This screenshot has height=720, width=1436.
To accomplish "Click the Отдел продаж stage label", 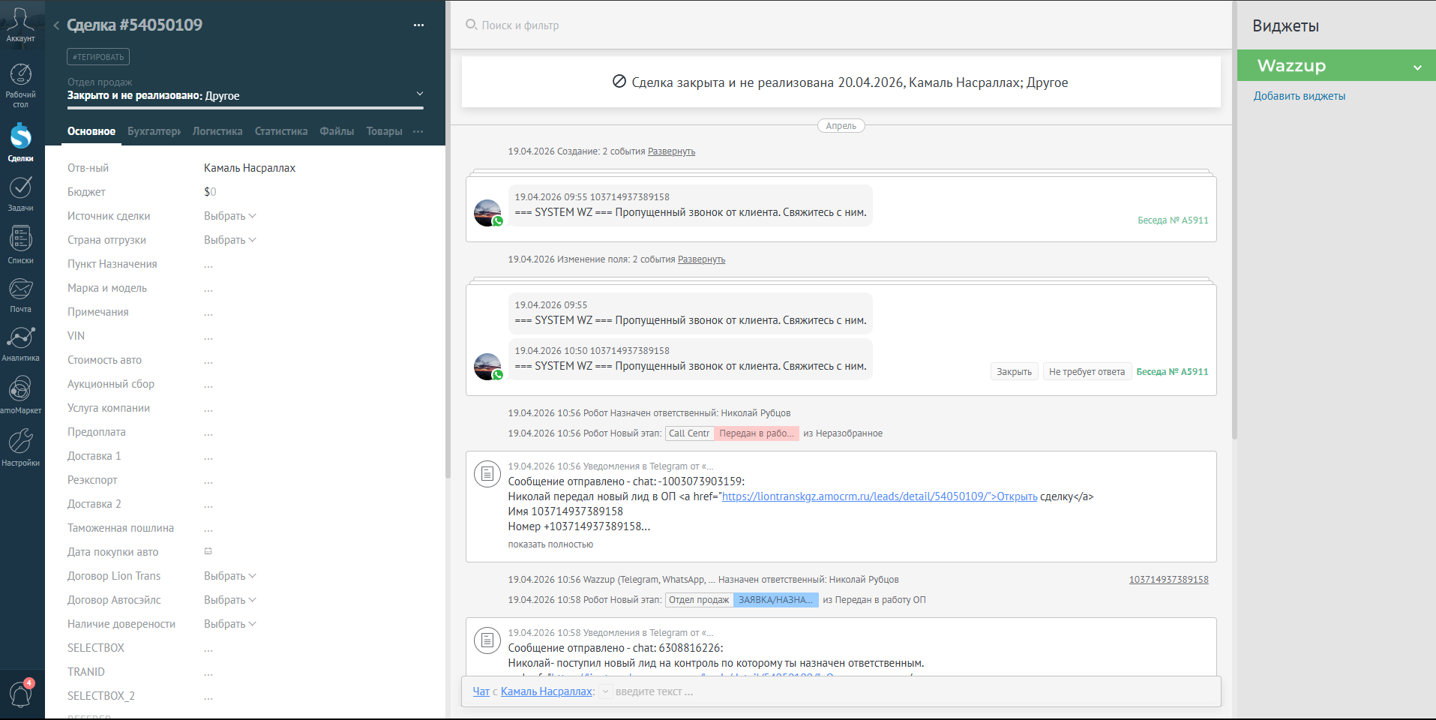I will click(x=699, y=600).
